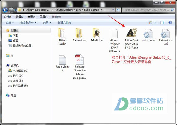Image resolution: width=177 pixels, height=125 pixels.
Task: Click the Medicine folder name label
Action: [97, 40]
